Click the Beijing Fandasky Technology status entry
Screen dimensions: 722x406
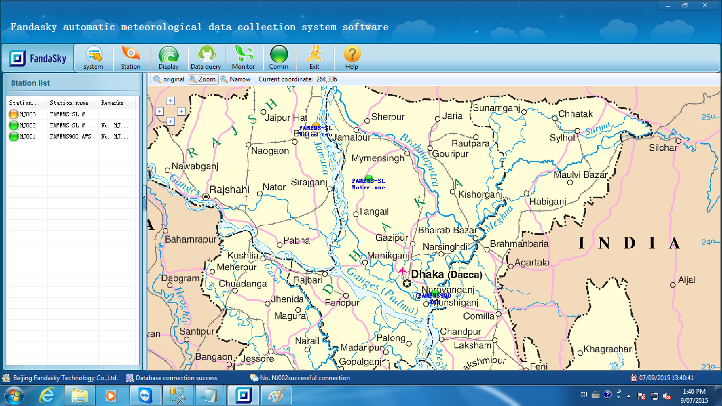pyautogui.click(x=60, y=378)
